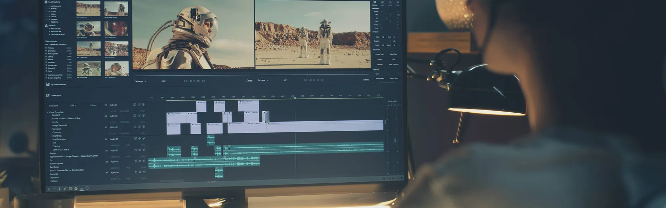Viewport: 666px width, 208px height.
Task: Click the first icon on Video 01 track
Action: point(135,127)
